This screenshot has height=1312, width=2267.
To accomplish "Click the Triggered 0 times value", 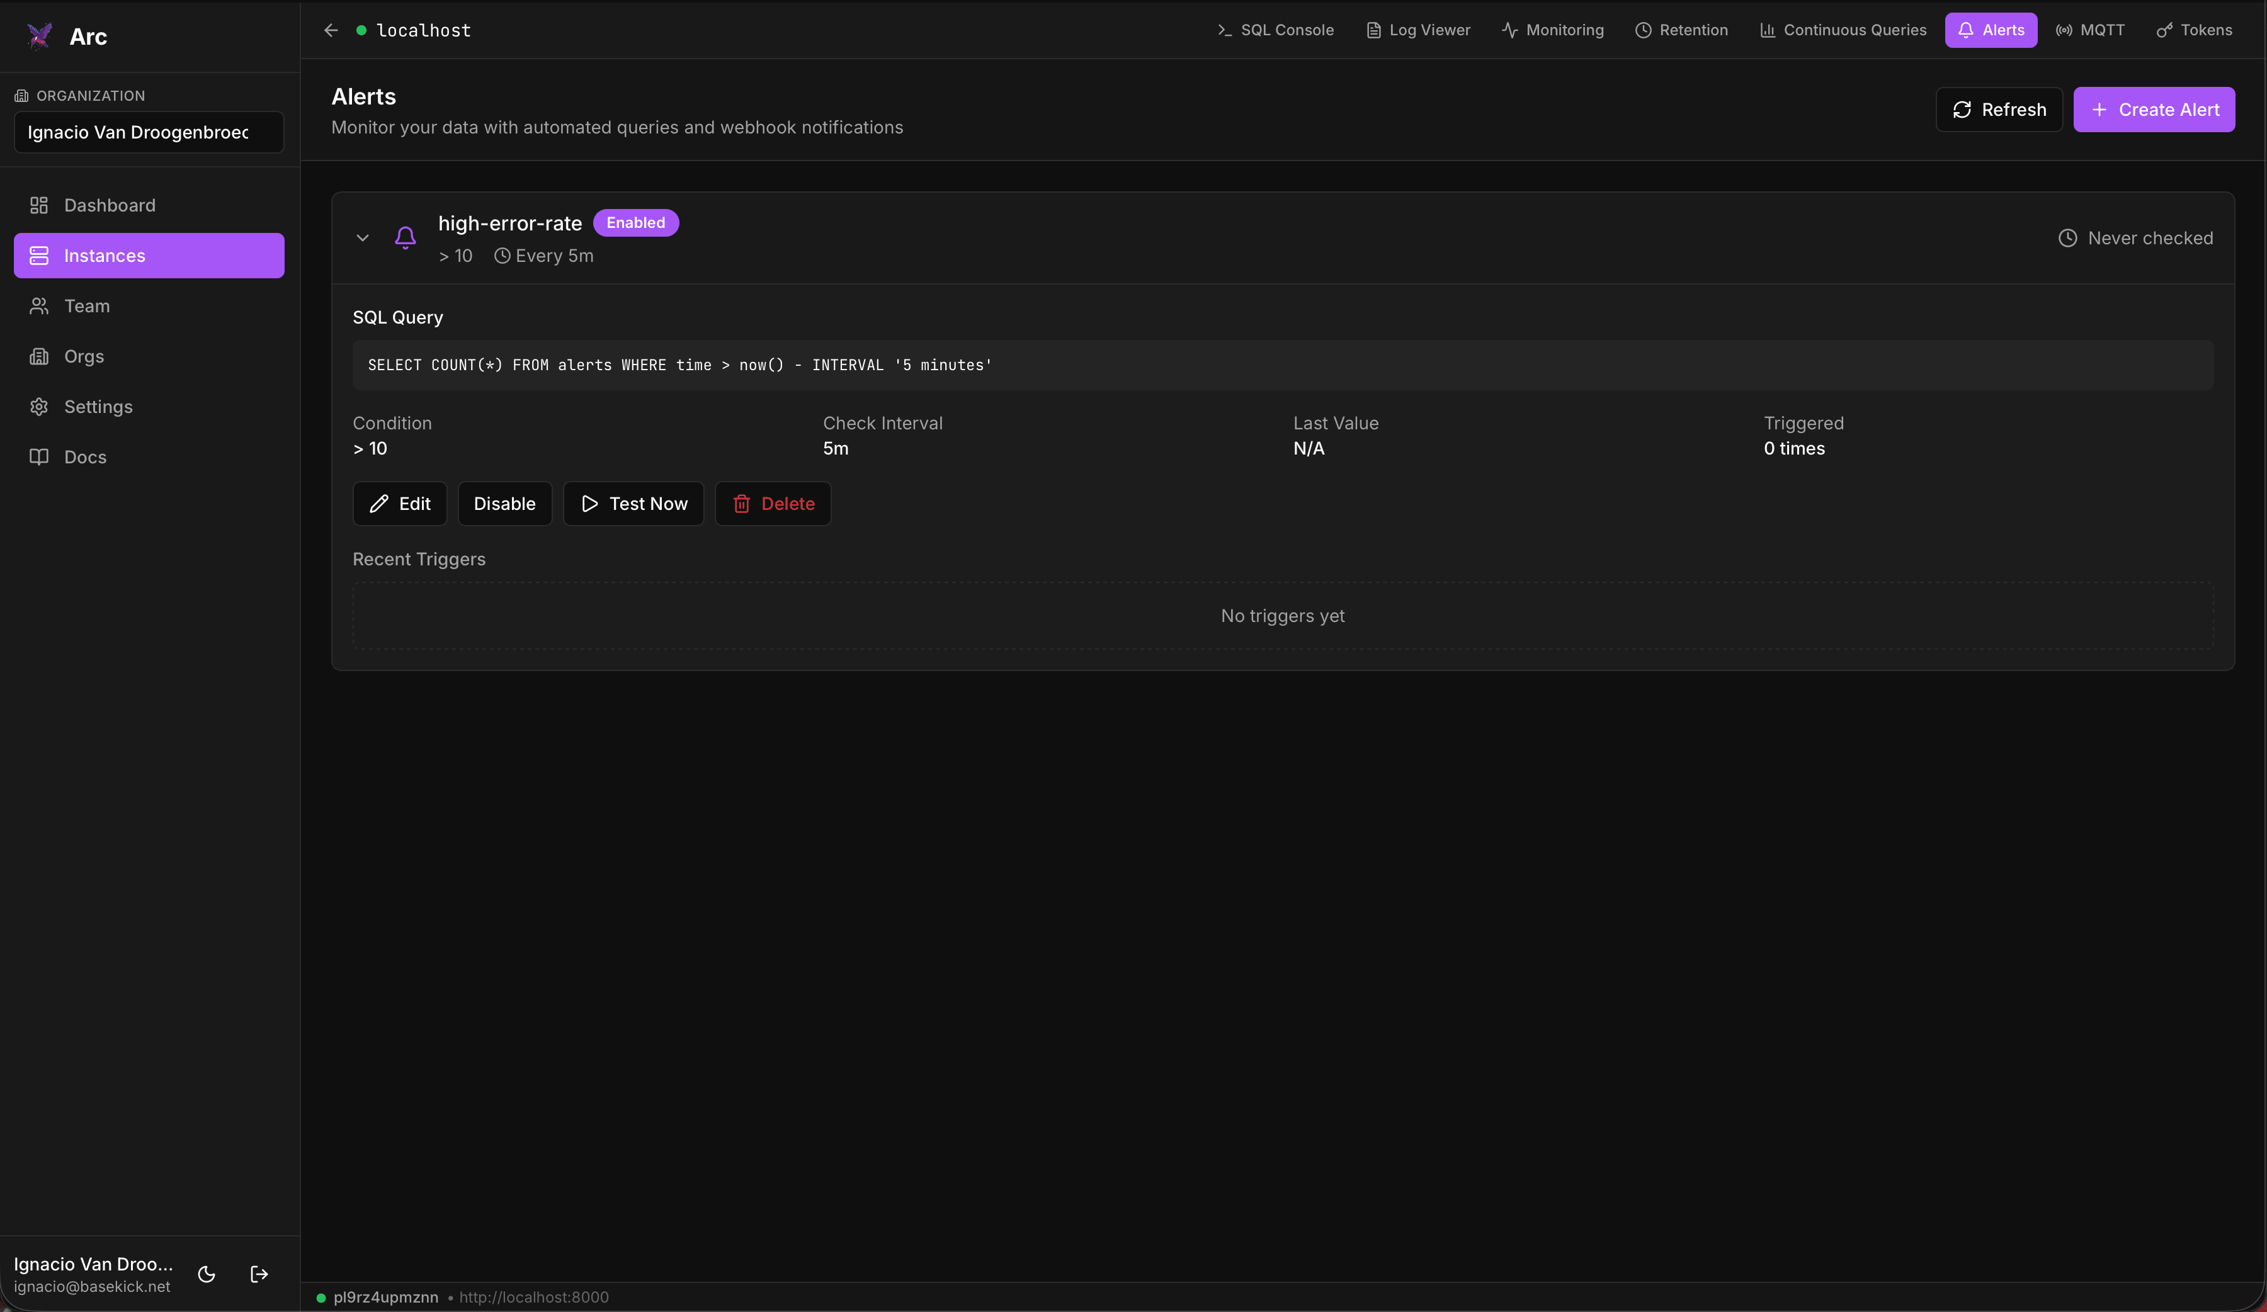I will [x=1794, y=449].
